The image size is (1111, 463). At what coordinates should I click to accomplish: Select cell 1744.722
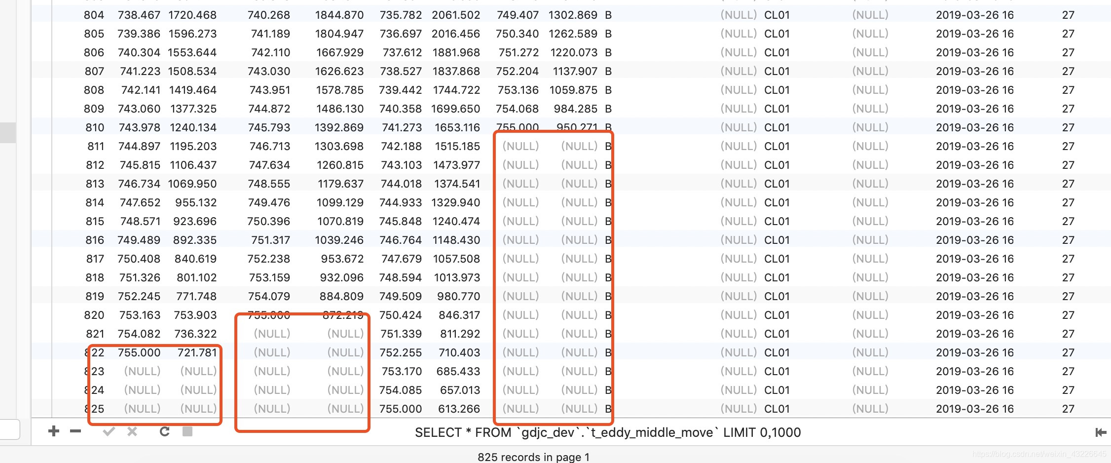pyautogui.click(x=456, y=90)
